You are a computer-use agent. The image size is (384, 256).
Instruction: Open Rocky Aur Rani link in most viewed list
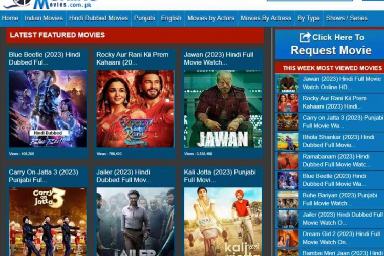coord(334,102)
